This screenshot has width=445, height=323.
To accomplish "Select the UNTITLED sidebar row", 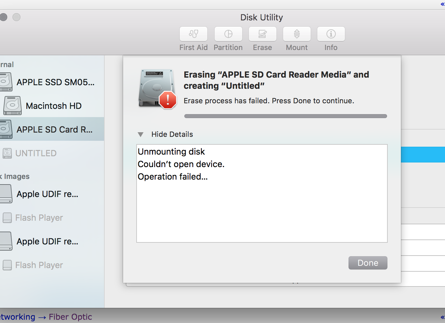I will tap(52, 153).
